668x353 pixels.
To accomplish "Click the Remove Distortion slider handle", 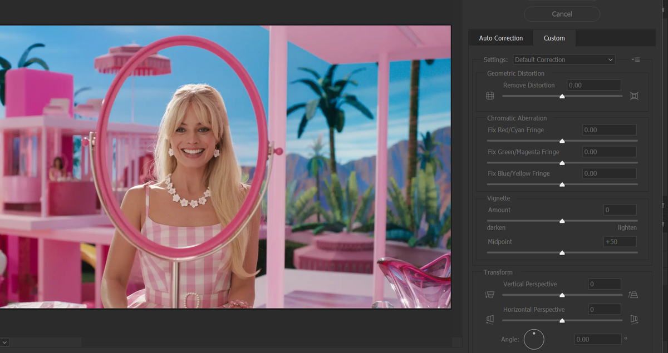I will [562, 96].
